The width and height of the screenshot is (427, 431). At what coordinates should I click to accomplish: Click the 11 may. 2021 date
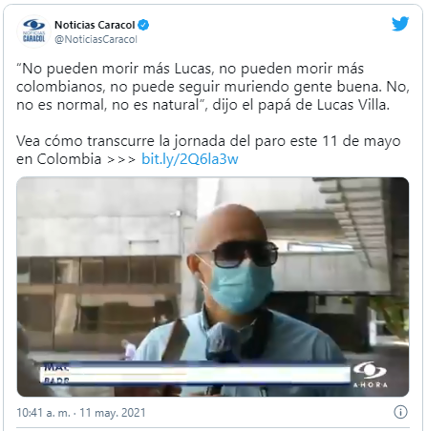coord(113,413)
